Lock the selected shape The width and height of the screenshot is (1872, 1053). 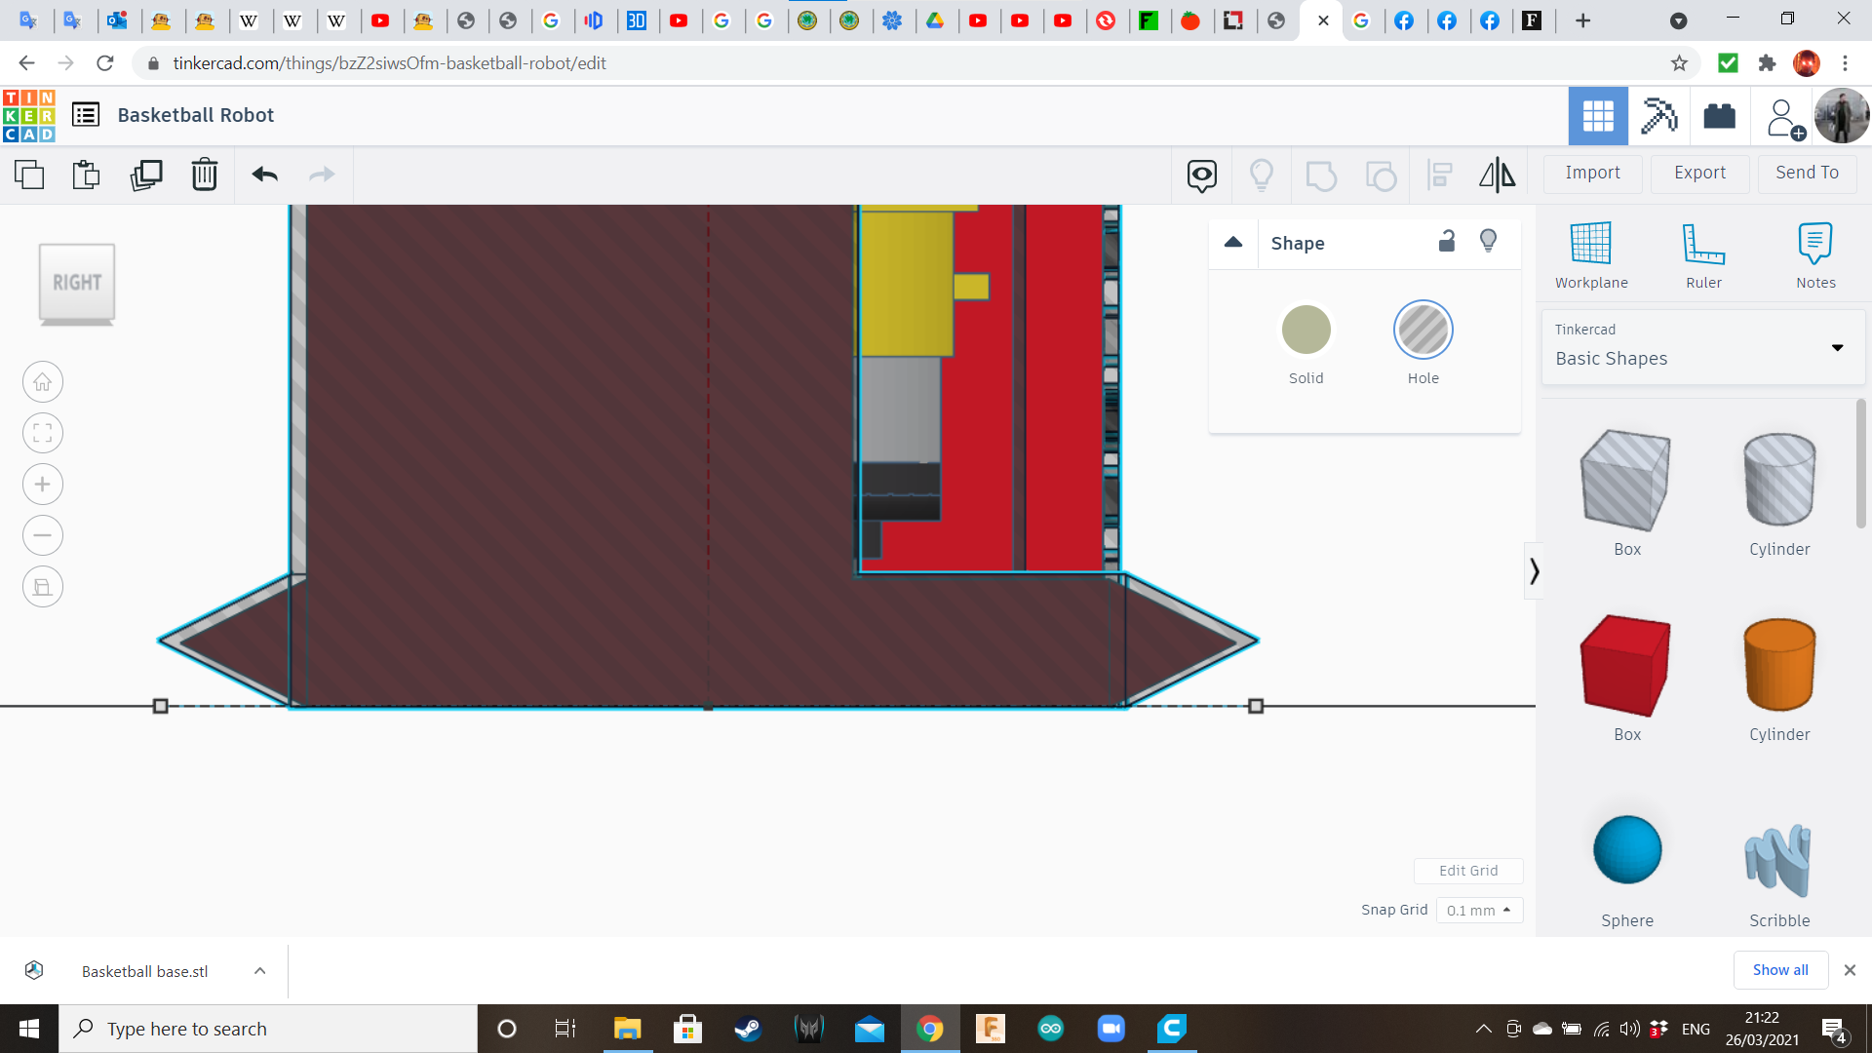pos(1447,241)
